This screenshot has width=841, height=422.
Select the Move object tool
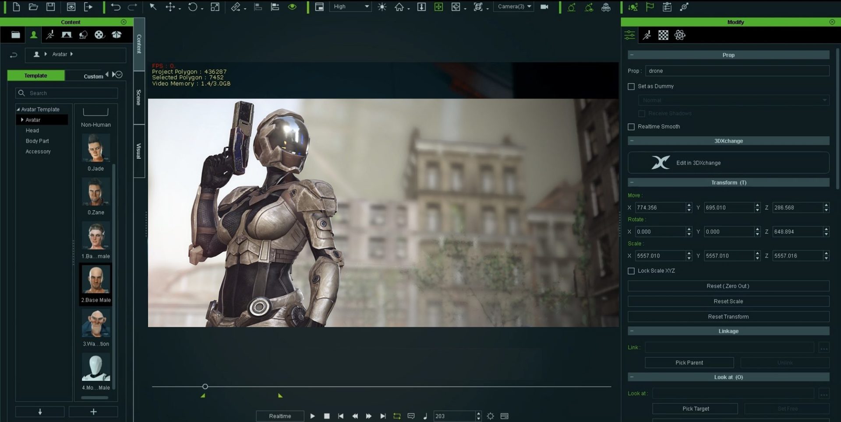coord(170,7)
